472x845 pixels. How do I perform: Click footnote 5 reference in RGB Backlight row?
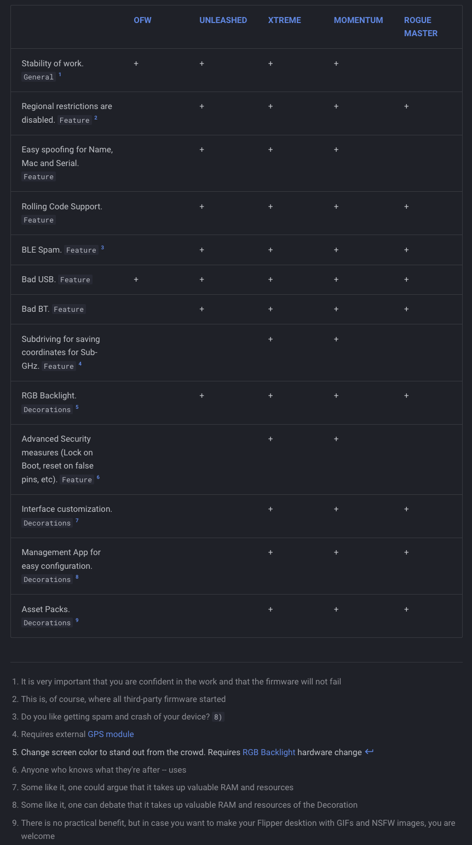[x=77, y=407]
